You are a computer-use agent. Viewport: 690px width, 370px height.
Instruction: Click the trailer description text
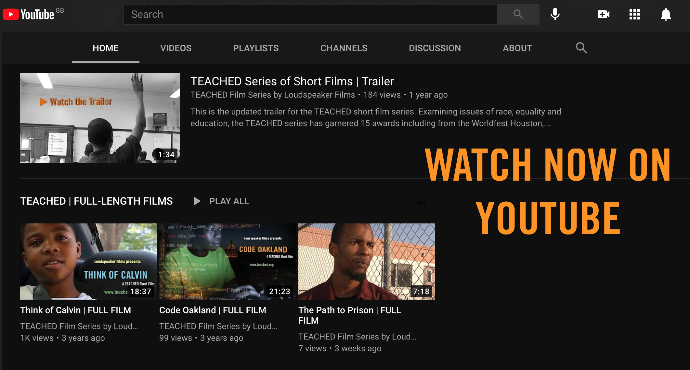[x=376, y=117]
